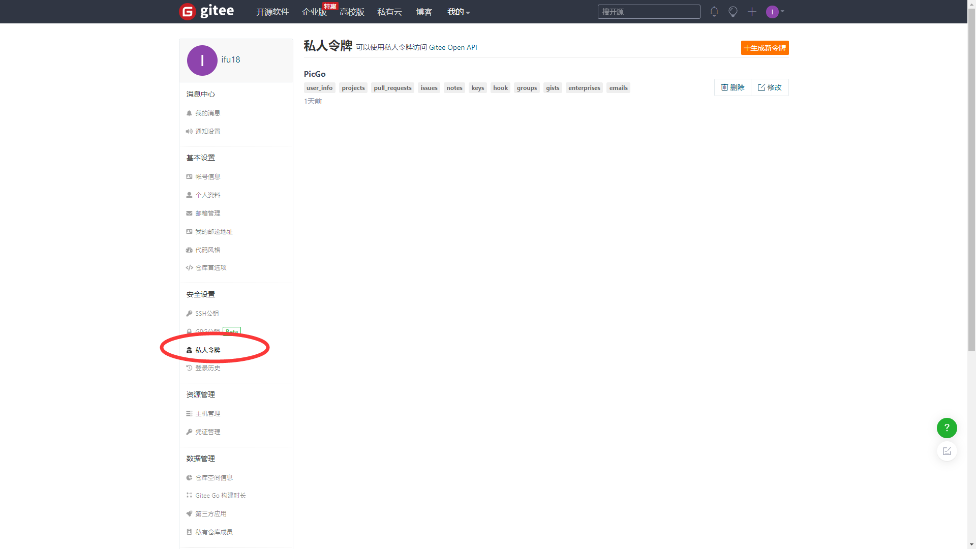
Task: Click the Gitee logo in header
Action: click(x=206, y=11)
